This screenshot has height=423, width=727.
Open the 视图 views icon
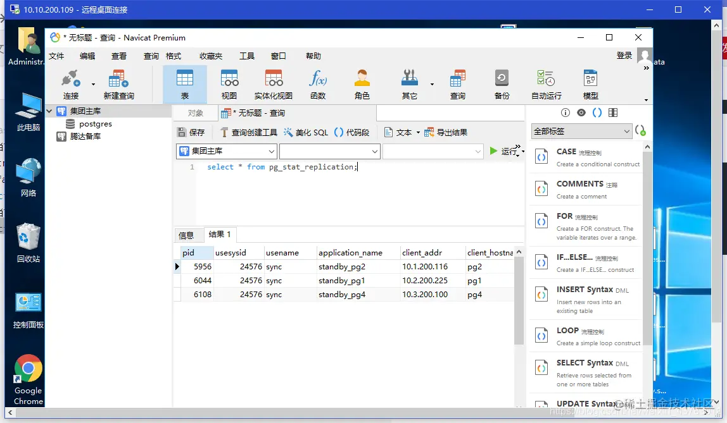click(x=229, y=84)
